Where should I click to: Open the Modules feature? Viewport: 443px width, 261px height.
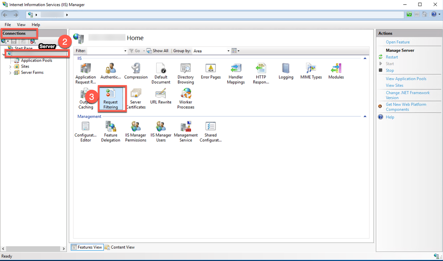[x=336, y=71]
